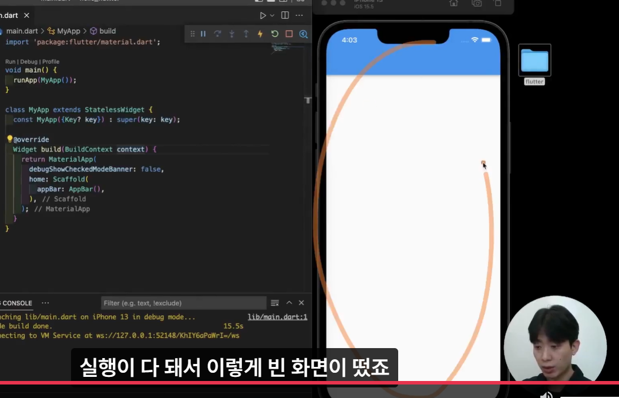This screenshot has width=619, height=398.
Task: Open the lib/main.dart:1 source link
Action: [278, 317]
